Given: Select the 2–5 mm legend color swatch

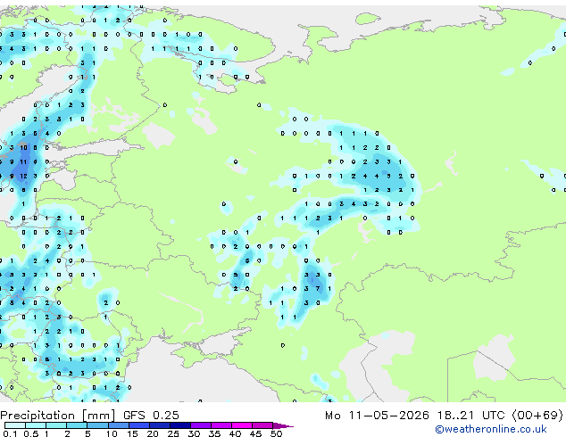Looking at the screenshot, I should (x=77, y=425).
